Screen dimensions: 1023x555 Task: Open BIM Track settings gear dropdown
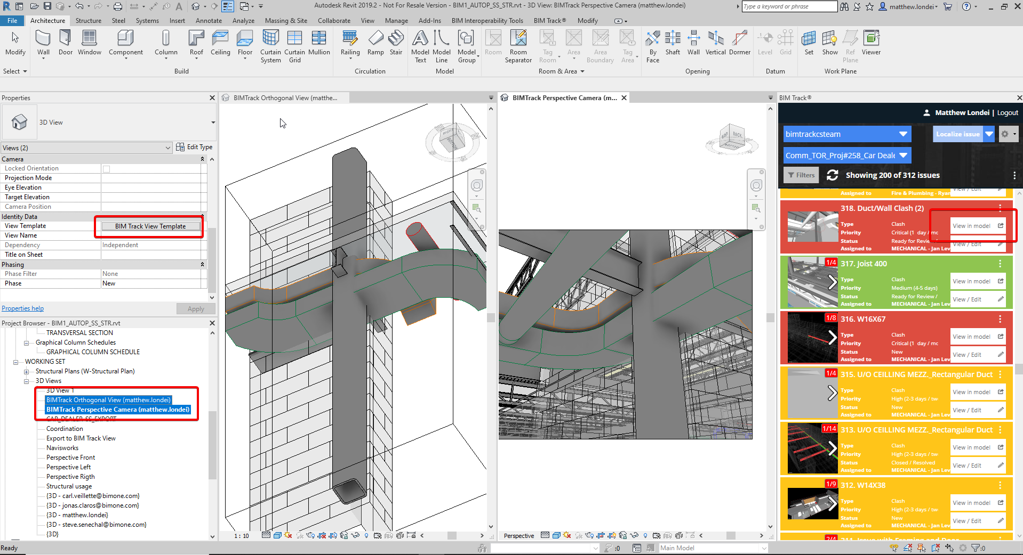pos(1008,134)
